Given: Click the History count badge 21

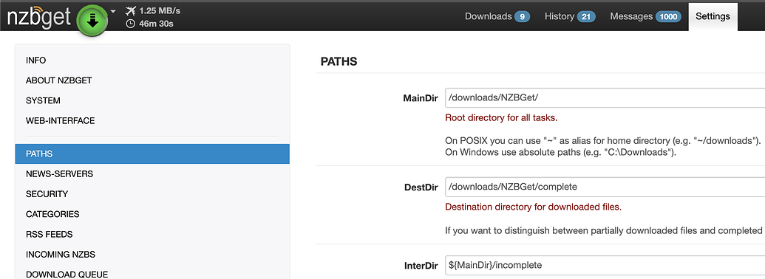Looking at the screenshot, I should tap(586, 16).
